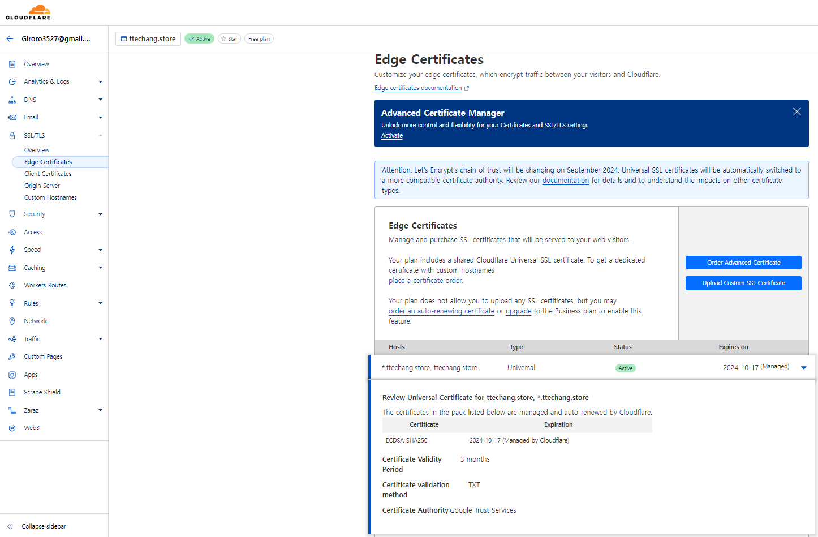Click the Caching icon in sidebar
The image size is (818, 537).
[x=12, y=268]
